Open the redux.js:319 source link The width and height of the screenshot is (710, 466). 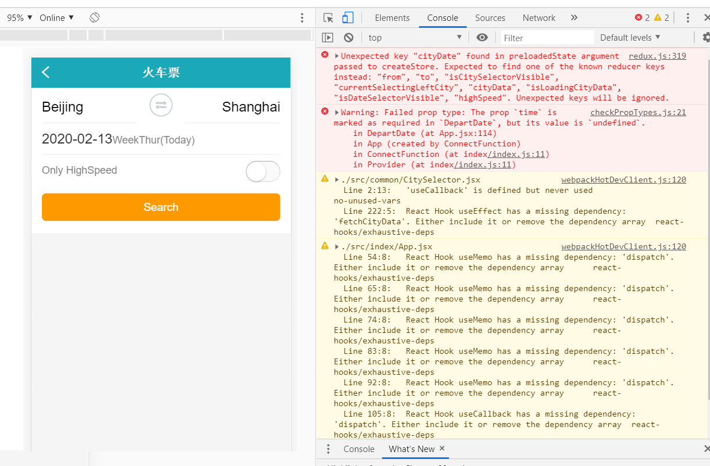tap(658, 56)
